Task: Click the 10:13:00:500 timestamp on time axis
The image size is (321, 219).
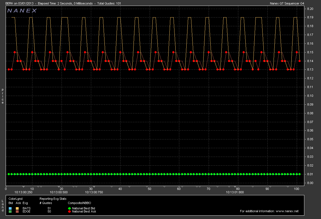Action: (59, 192)
